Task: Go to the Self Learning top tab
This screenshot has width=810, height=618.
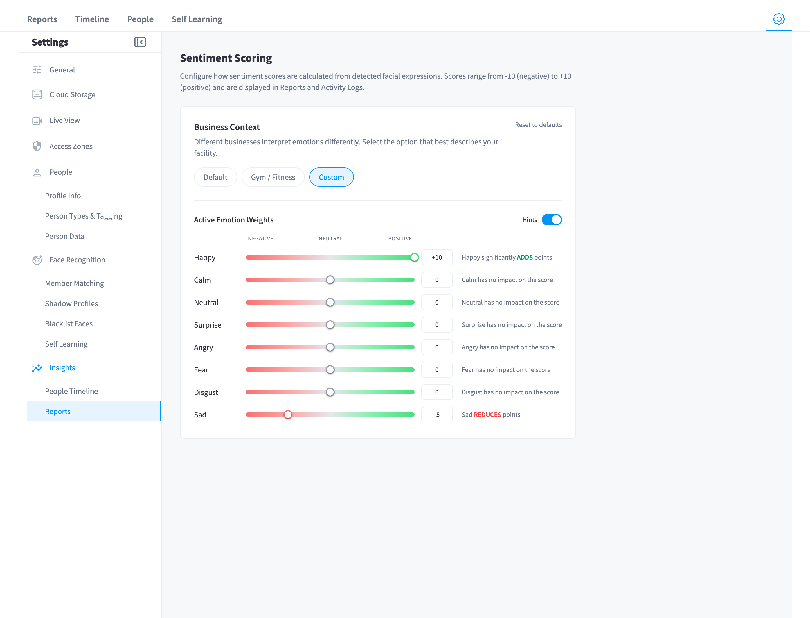Action: point(197,19)
